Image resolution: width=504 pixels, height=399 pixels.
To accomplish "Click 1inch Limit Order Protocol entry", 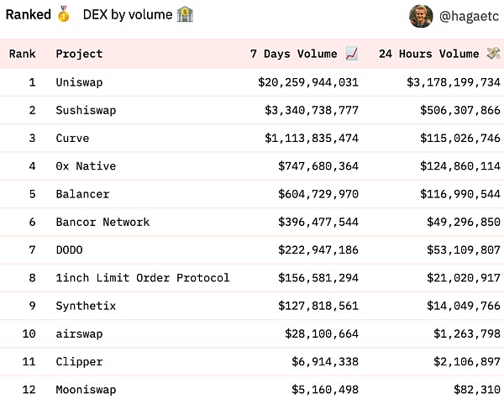I will click(x=143, y=278).
